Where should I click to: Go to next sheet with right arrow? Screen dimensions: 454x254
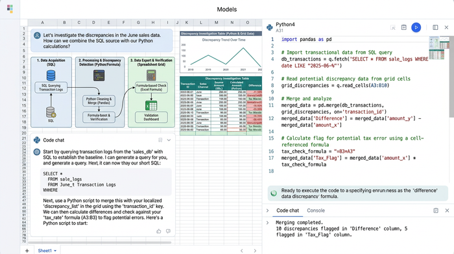(x=255, y=251)
